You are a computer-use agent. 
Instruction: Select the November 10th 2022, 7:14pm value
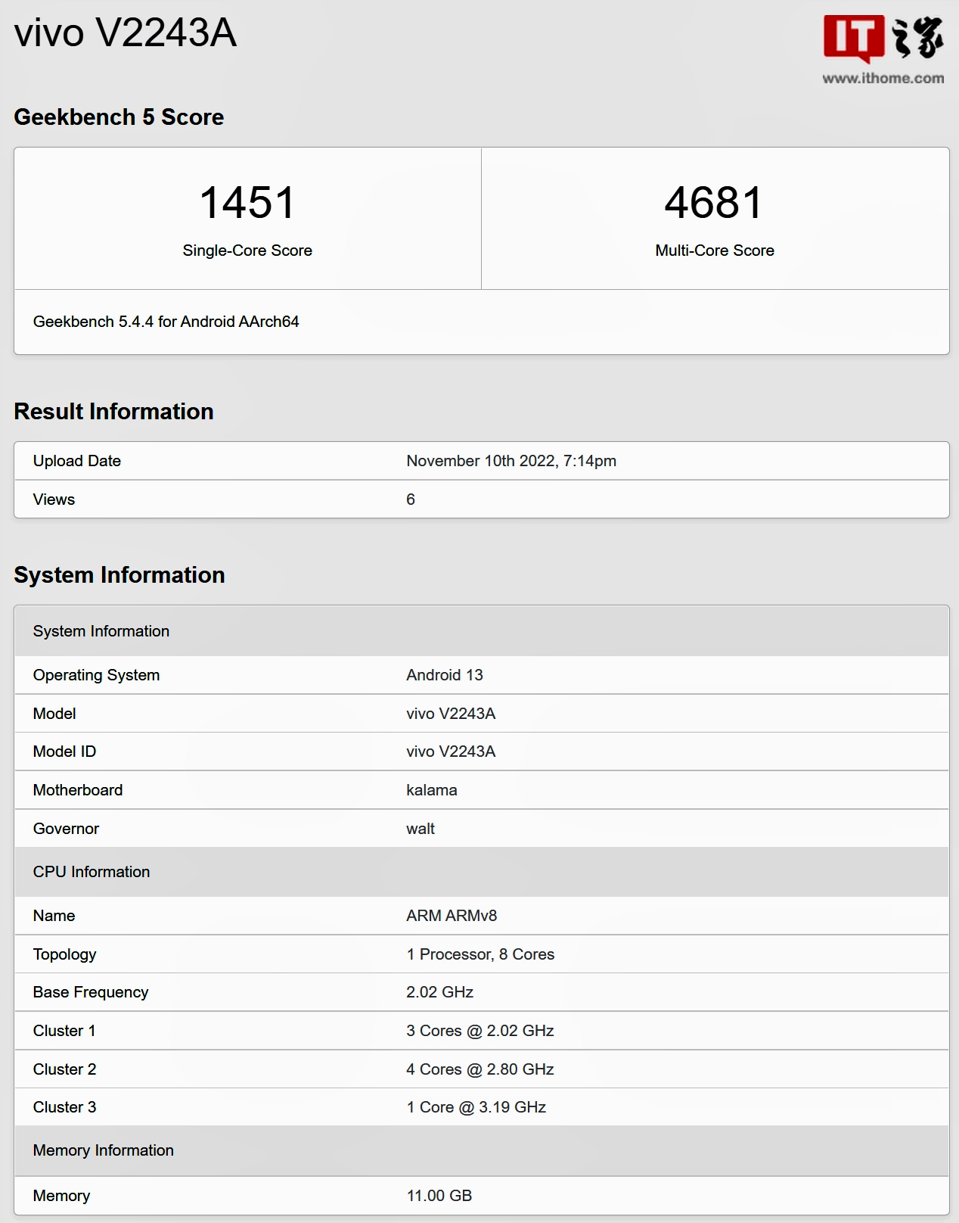[x=511, y=461]
